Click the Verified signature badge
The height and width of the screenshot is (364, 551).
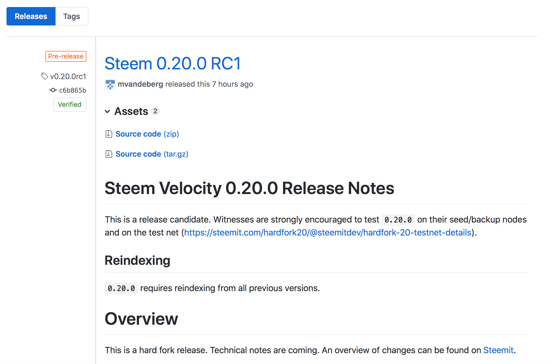[x=70, y=105]
